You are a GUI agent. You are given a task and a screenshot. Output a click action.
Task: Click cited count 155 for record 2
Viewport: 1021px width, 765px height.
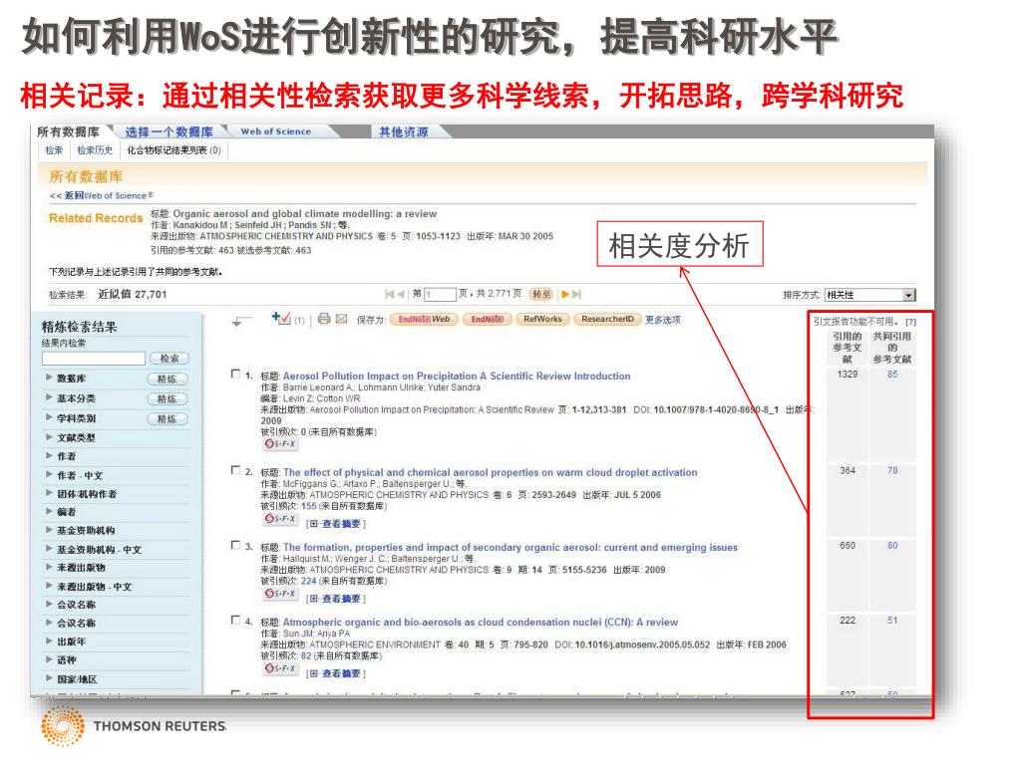pos(309,505)
